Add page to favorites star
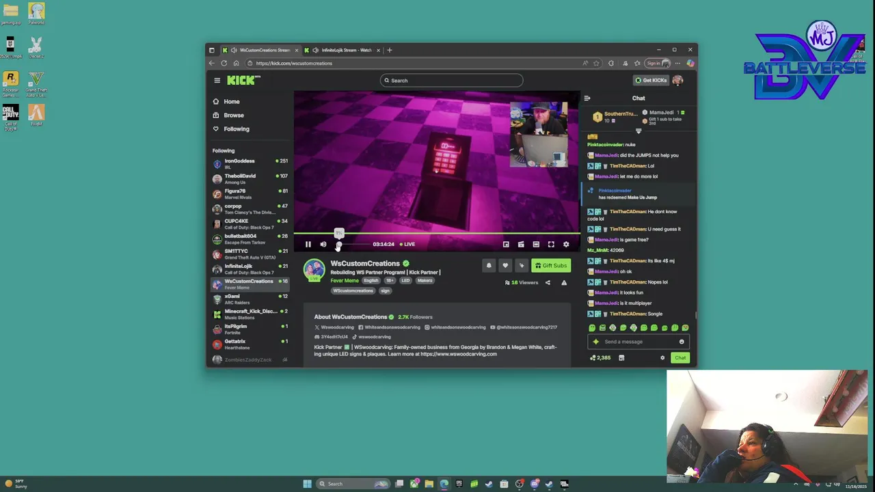The width and height of the screenshot is (875, 492). [596, 64]
